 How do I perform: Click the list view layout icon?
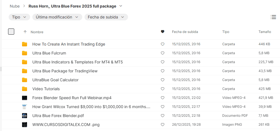[x=273, y=17]
